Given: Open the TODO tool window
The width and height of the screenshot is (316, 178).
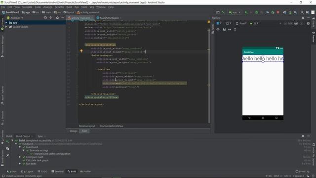Looking at the screenshot, I should pyautogui.click(x=42, y=172).
